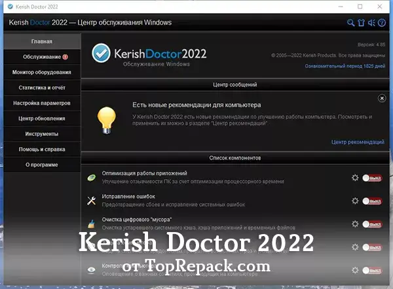The image size is (393, 289).
Task: Open the Инструменты section
Action: click(x=42, y=134)
